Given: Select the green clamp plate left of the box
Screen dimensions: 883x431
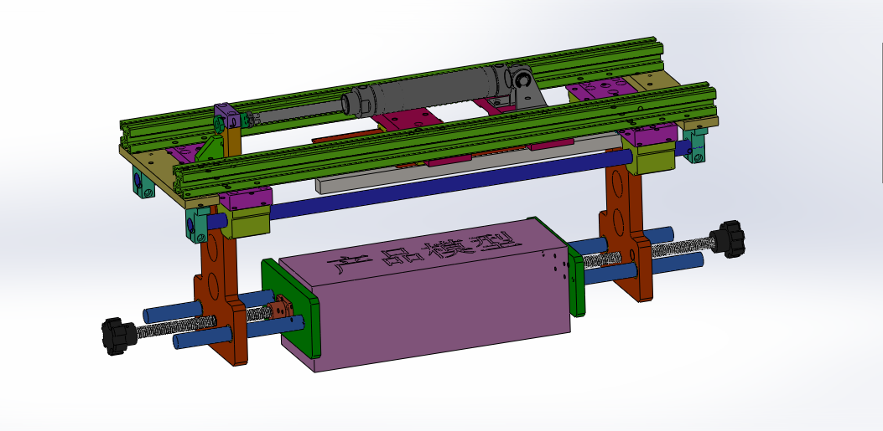Looking at the screenshot, I should [292, 309].
